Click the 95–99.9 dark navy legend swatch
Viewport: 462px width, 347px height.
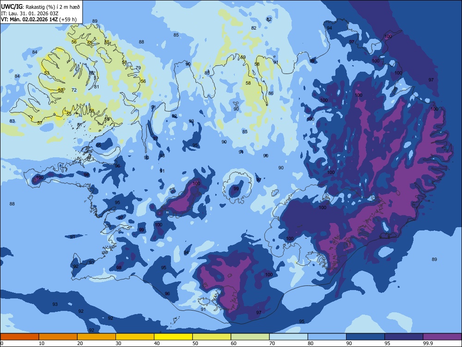coord(404,337)
